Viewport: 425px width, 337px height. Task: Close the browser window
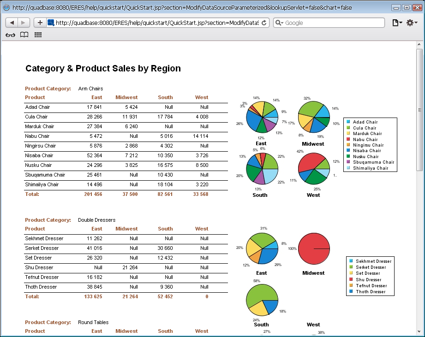tap(417, 7)
